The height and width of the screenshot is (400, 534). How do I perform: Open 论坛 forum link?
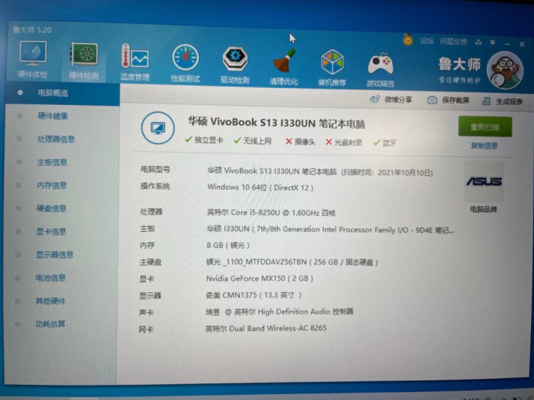pos(427,41)
